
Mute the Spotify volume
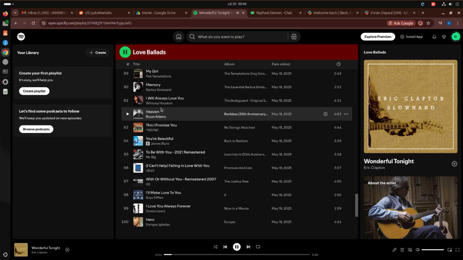click(x=417, y=250)
